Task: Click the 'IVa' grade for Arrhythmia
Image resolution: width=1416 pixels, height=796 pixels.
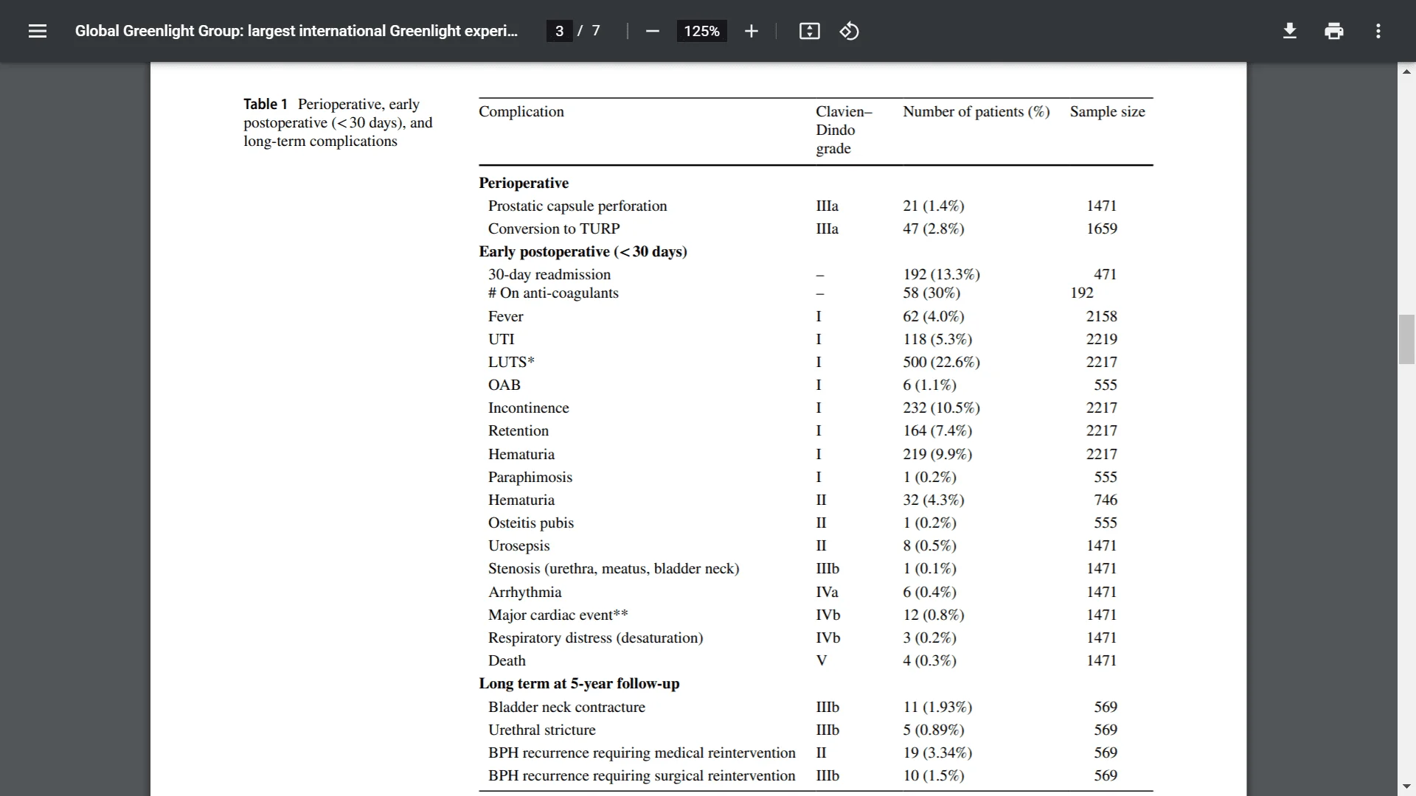Action: tap(827, 592)
